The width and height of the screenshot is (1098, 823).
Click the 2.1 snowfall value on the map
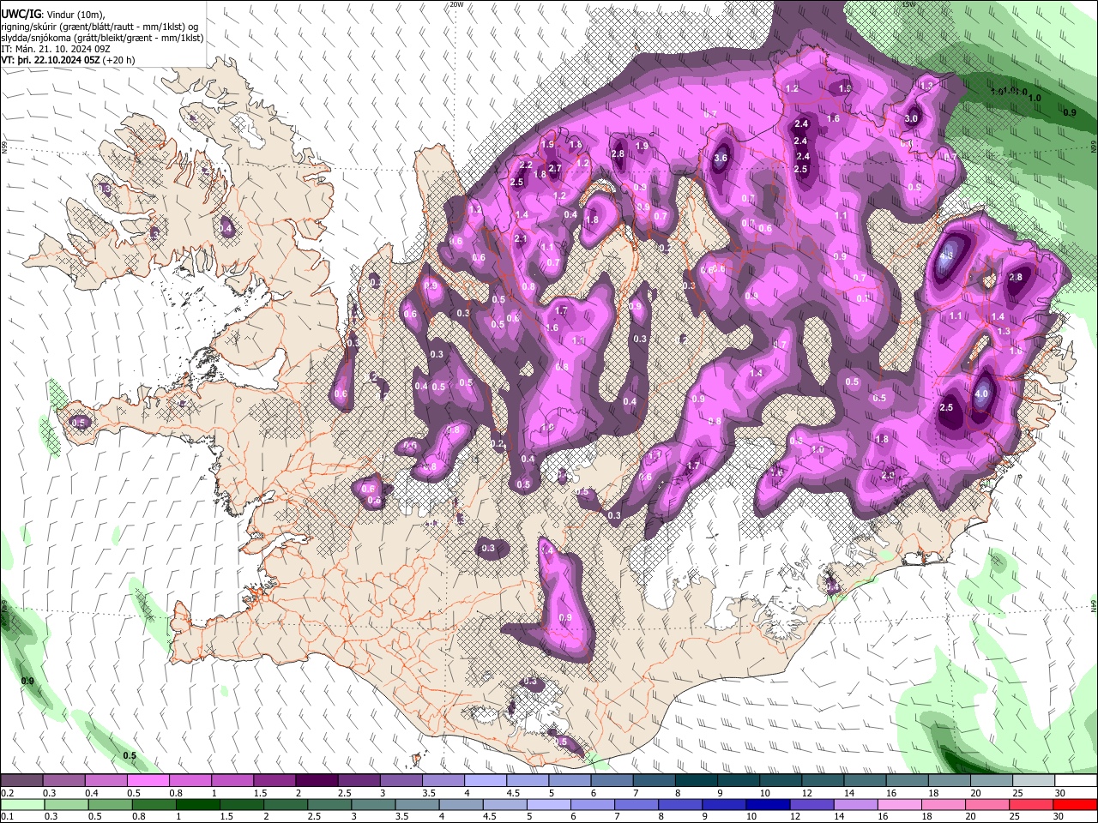[x=521, y=238]
